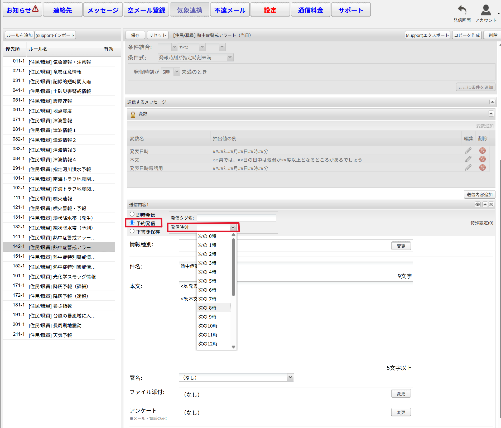Click the 件名 input field
Screen dimensions: 501x428
tap(296, 266)
